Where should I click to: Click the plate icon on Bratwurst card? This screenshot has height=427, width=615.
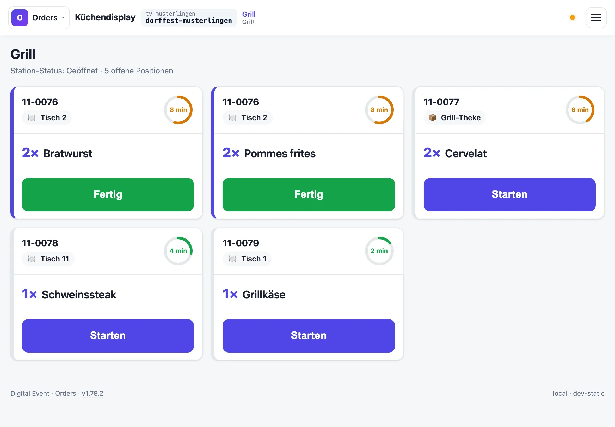tap(31, 118)
